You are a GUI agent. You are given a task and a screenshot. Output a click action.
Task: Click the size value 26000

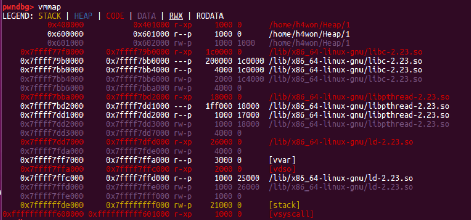[221, 142]
